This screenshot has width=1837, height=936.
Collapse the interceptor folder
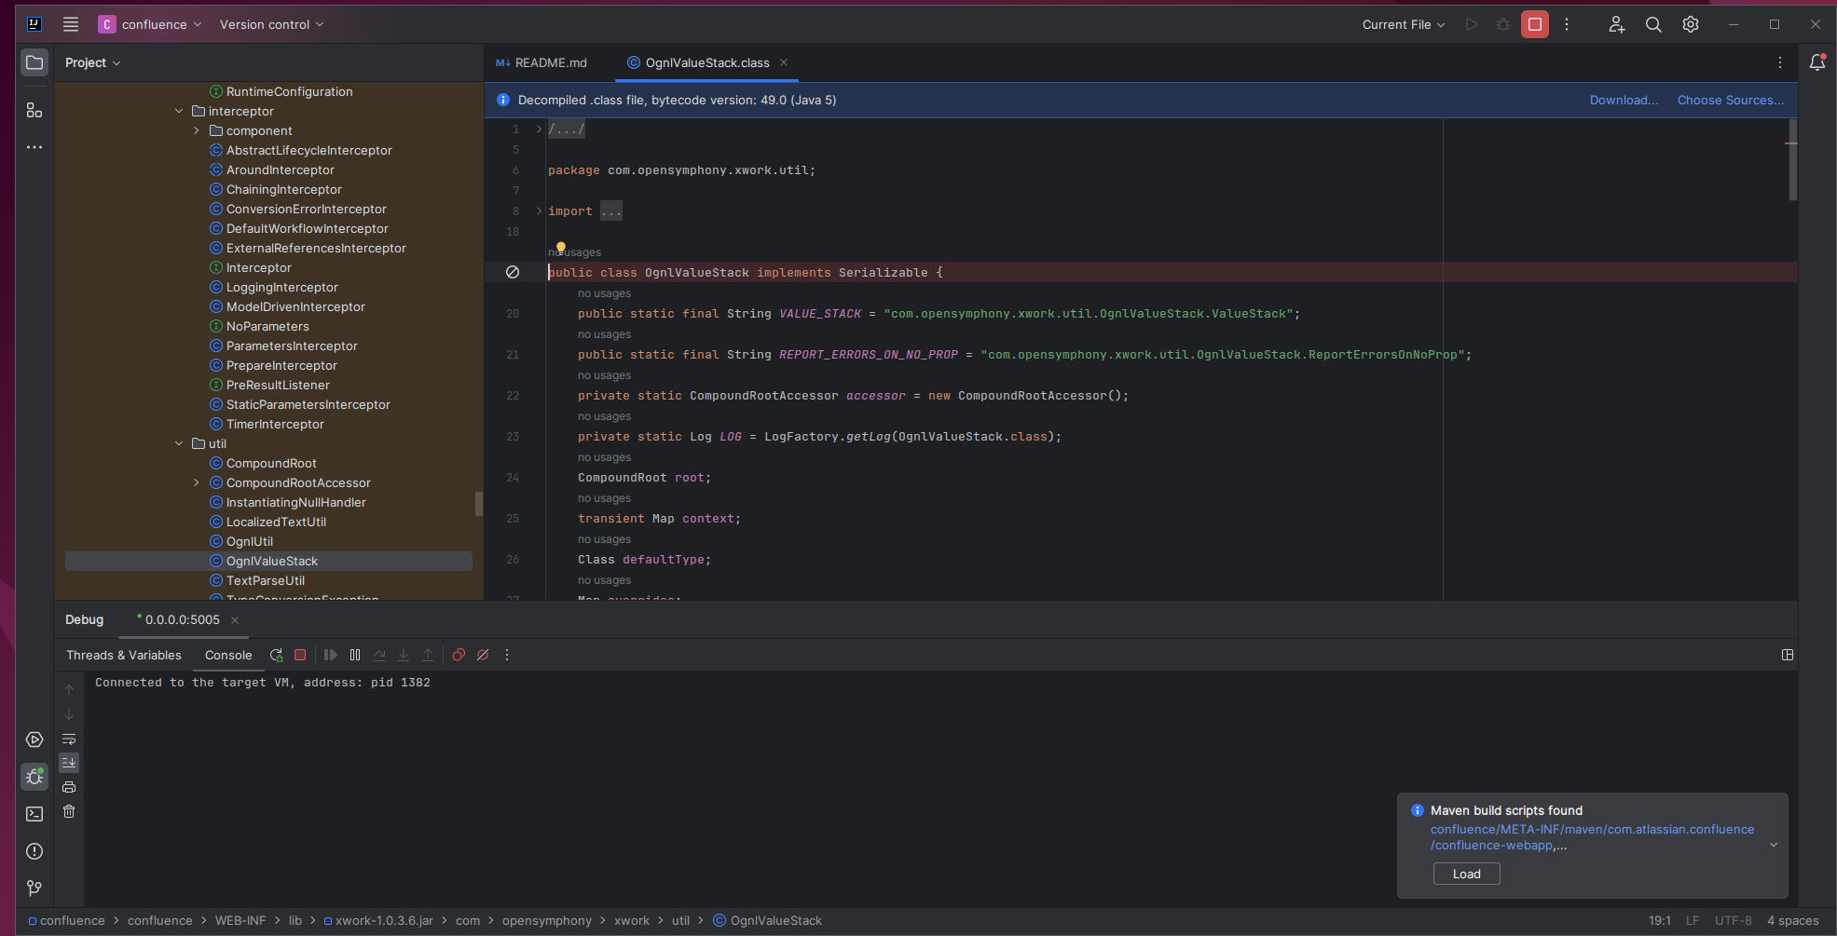[x=179, y=111]
